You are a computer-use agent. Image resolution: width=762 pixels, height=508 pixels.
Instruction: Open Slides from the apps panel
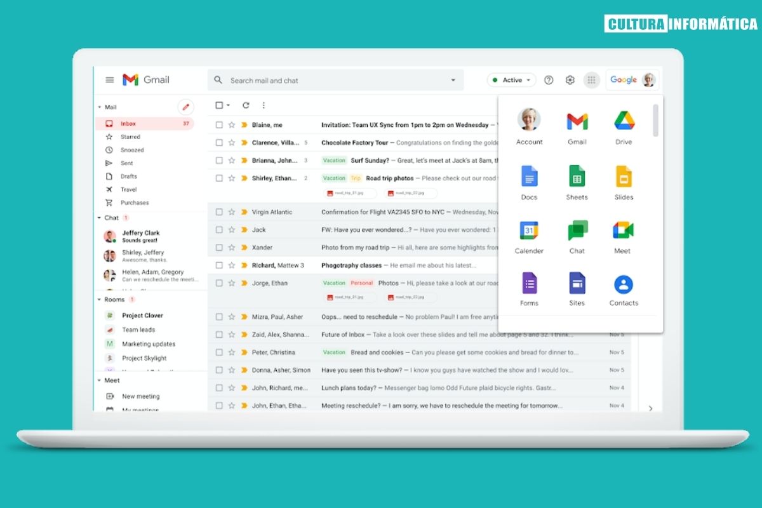click(x=624, y=182)
